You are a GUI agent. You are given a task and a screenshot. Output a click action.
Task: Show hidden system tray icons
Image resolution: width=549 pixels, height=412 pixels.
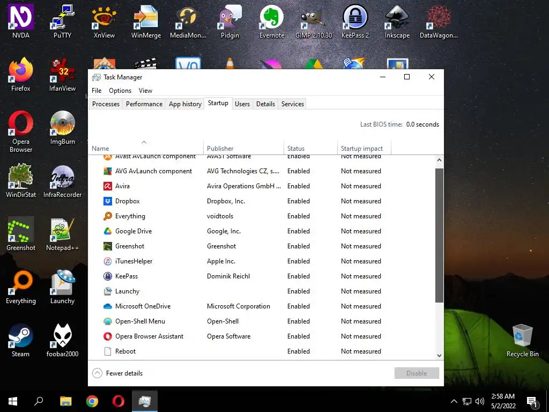(x=454, y=401)
